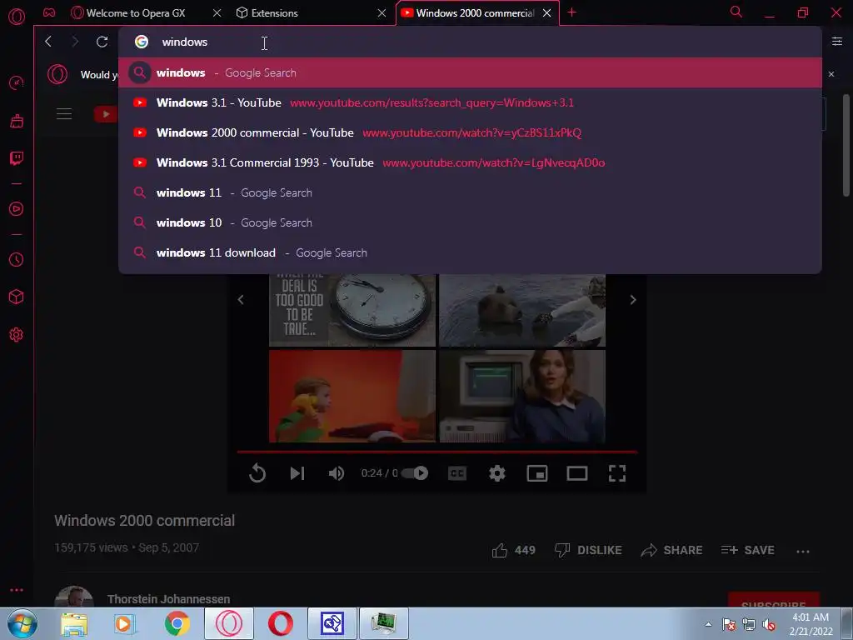Viewport: 853px width, 640px height.
Task: Search open tabs magnifier icon
Action: point(736,12)
